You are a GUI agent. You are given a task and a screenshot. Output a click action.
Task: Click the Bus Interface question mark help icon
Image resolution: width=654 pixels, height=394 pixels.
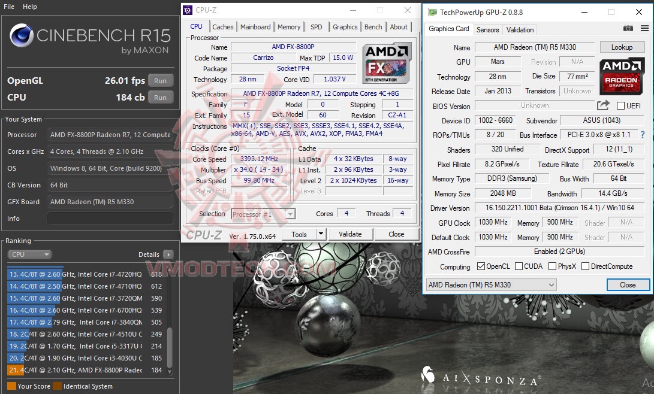click(x=643, y=135)
